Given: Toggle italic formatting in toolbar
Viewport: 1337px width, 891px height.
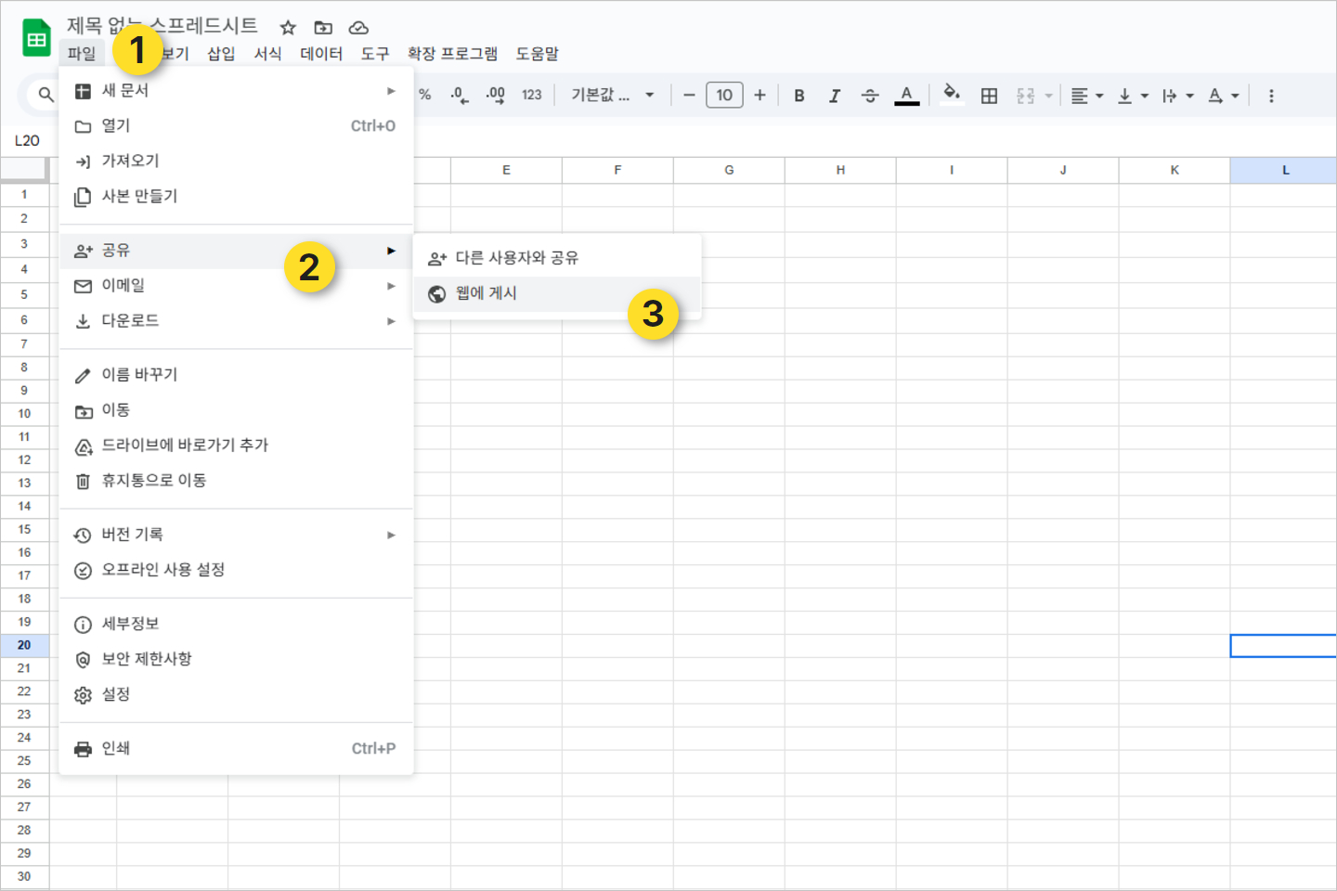Looking at the screenshot, I should pyautogui.click(x=834, y=96).
